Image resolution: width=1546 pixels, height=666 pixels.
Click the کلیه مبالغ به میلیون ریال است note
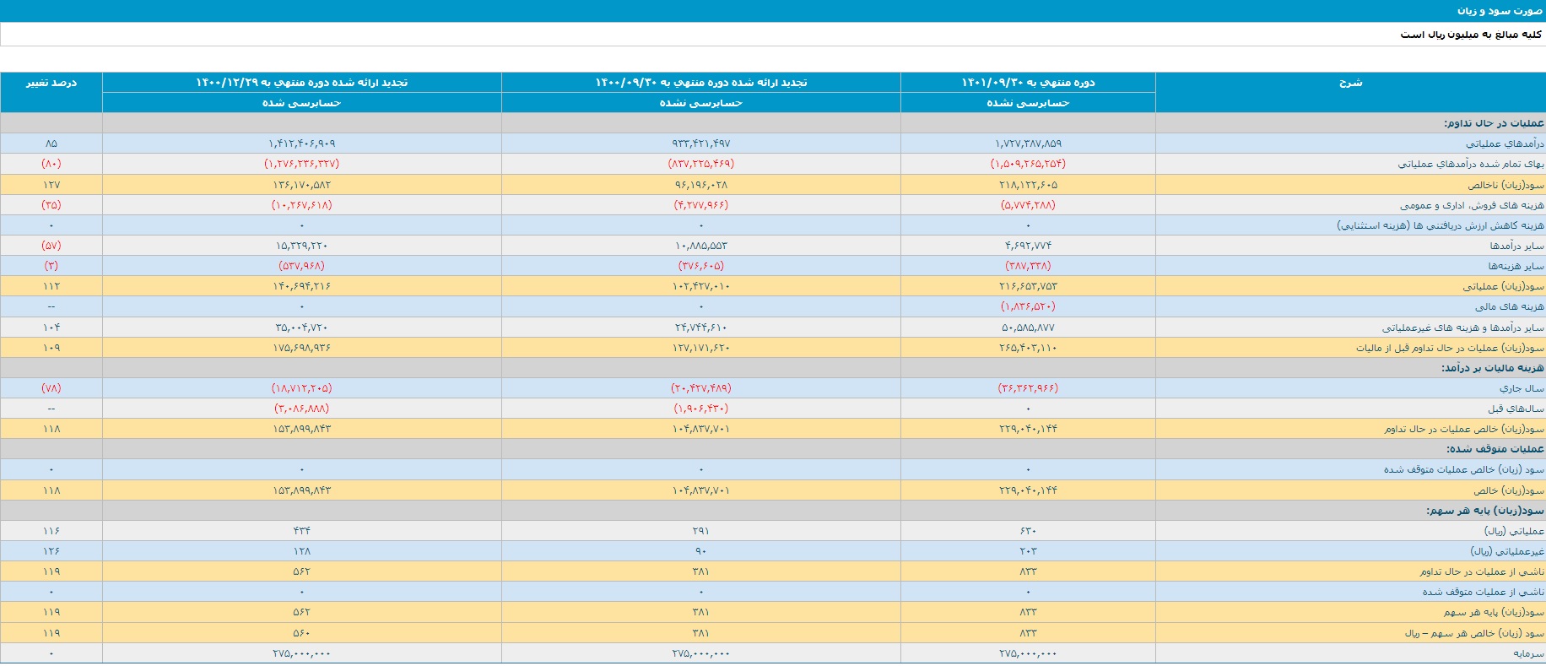click(x=1470, y=35)
